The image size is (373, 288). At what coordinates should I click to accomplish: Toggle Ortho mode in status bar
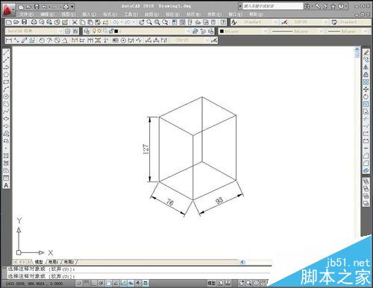(93, 283)
